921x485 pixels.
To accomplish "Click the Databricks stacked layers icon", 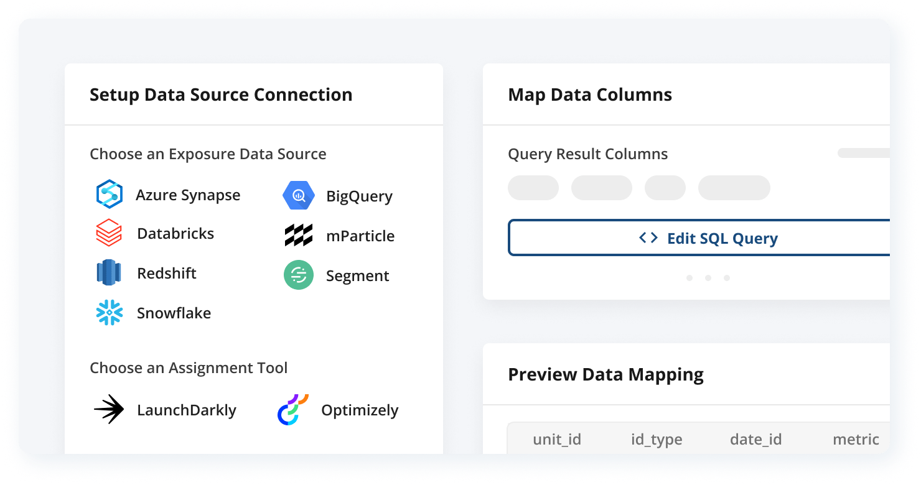I will [109, 234].
